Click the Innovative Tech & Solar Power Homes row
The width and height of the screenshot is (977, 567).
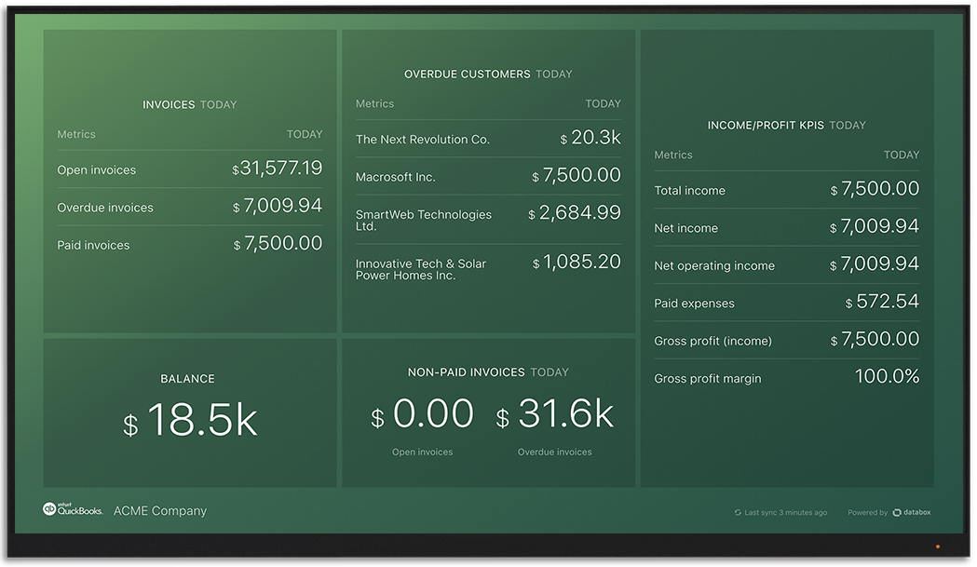pyautogui.click(x=421, y=269)
